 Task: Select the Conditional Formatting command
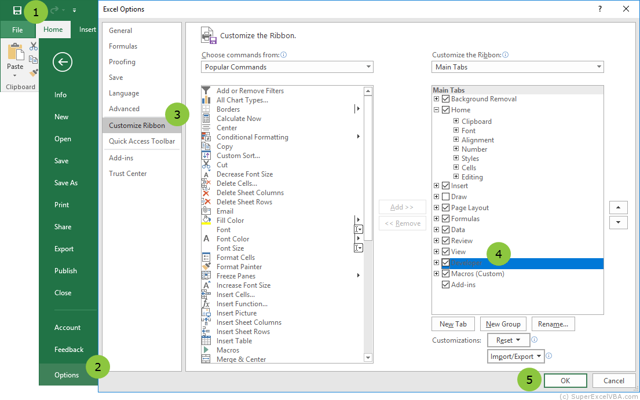tap(252, 137)
